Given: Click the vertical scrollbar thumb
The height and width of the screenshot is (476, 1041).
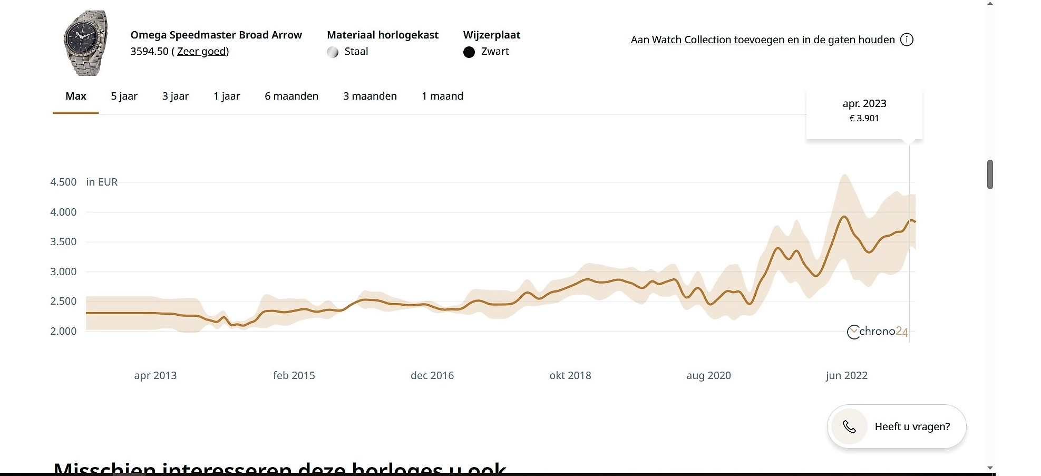Looking at the screenshot, I should (990, 174).
